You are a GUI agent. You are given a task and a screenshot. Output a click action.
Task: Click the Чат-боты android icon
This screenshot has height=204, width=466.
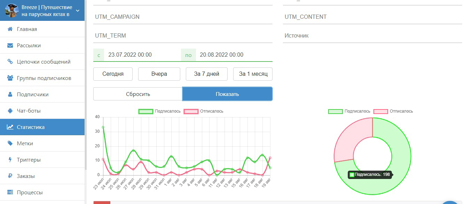tap(10, 111)
